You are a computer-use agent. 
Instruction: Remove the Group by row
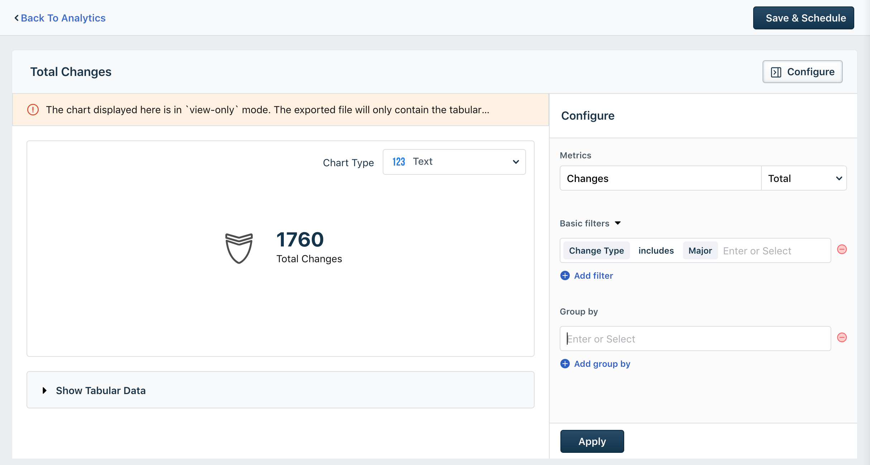(842, 337)
